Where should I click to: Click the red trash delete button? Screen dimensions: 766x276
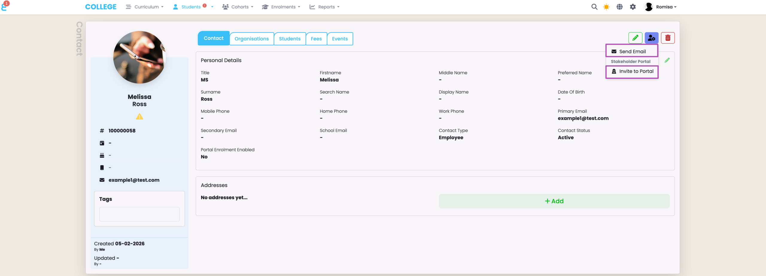coord(668,38)
